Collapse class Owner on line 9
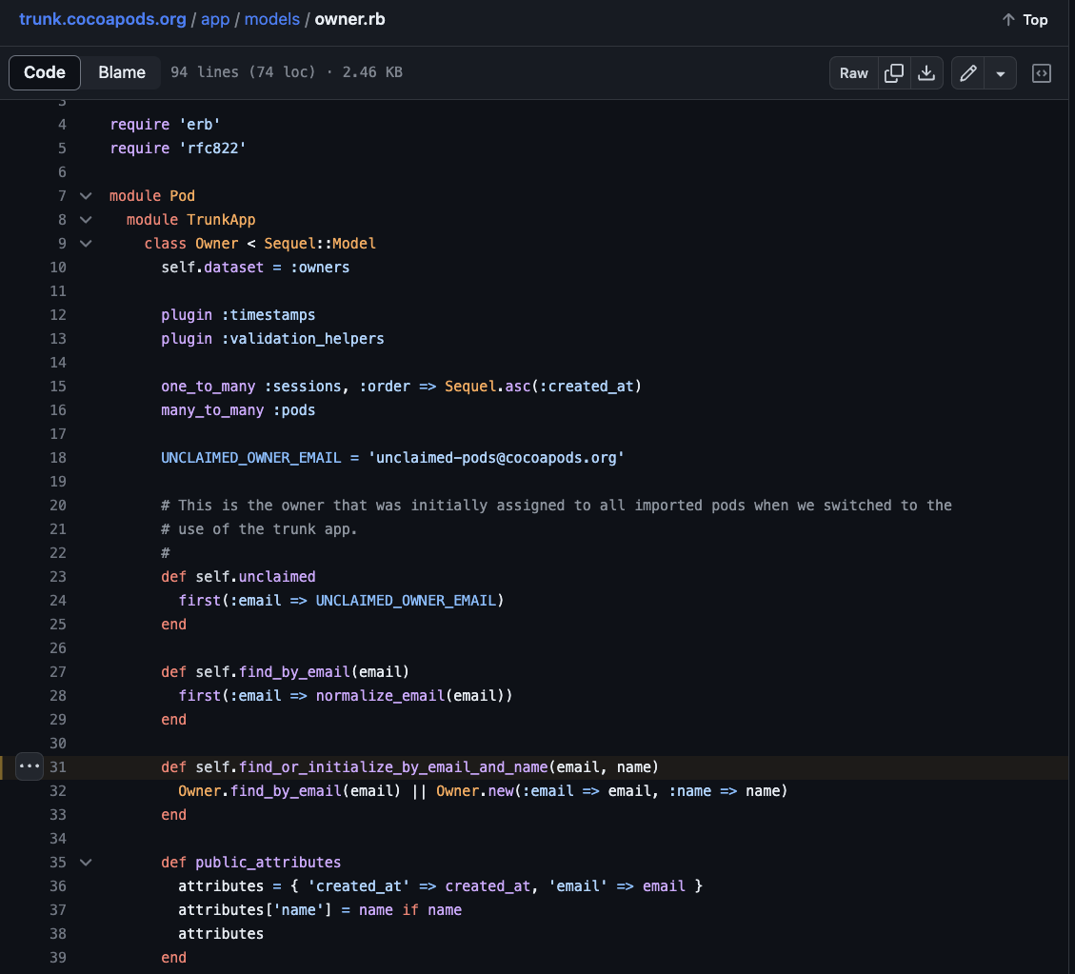Image resolution: width=1075 pixels, height=974 pixels. coord(86,244)
